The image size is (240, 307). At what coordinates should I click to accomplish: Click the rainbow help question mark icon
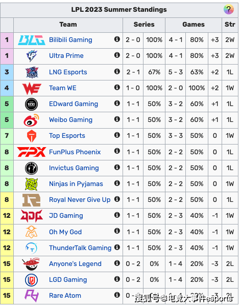tap(228, 9)
